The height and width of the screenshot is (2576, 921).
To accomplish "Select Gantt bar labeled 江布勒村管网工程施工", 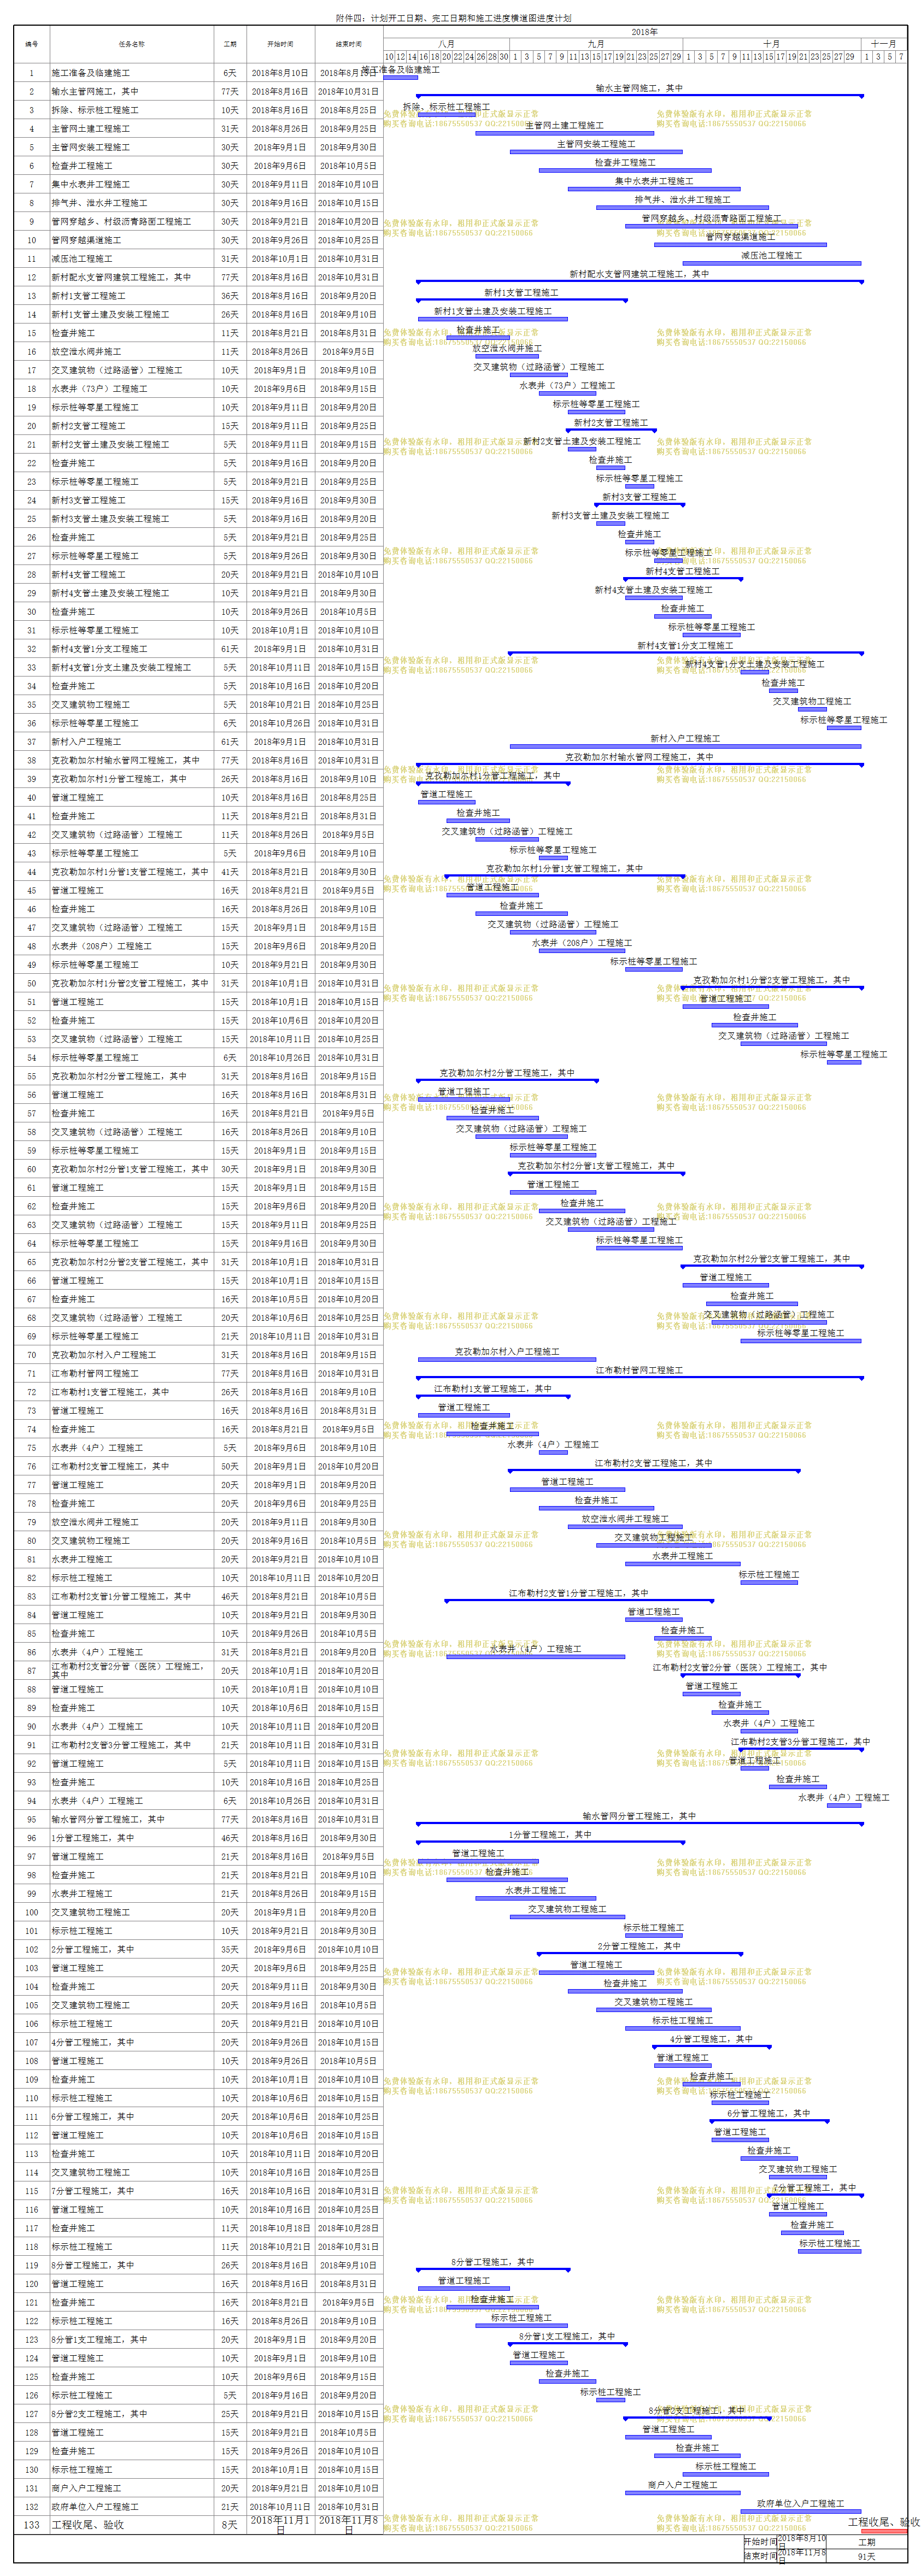I will click(639, 1378).
